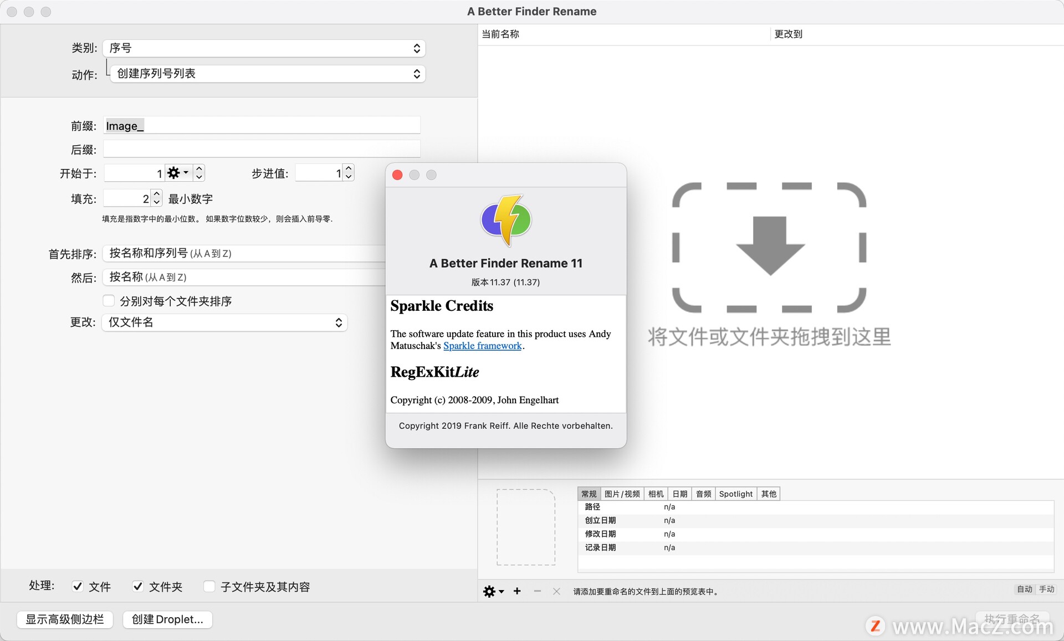Switch to 手动 mode
Viewport: 1064px width, 641px height.
pyautogui.click(x=1046, y=589)
